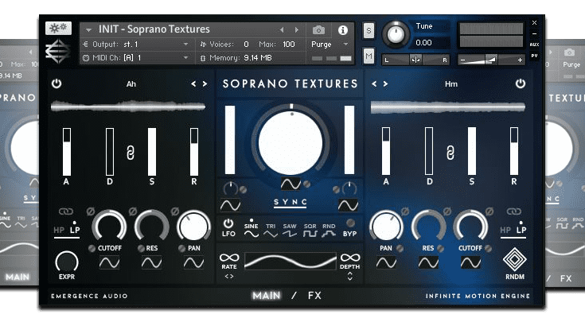Open the instrument info icon
Image resolution: width=585 pixels, height=318 pixels.
[x=343, y=30]
